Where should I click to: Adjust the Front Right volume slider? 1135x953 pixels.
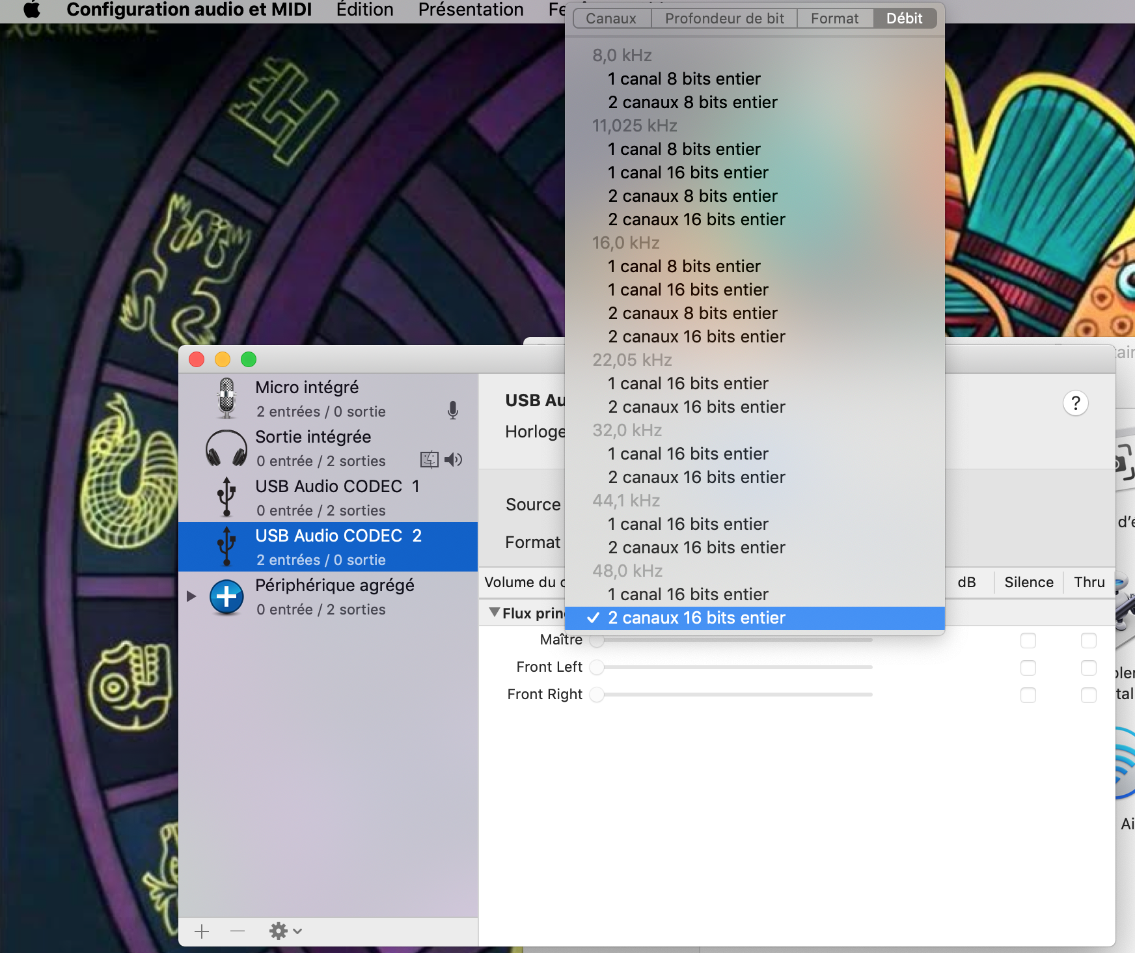pyautogui.click(x=731, y=695)
